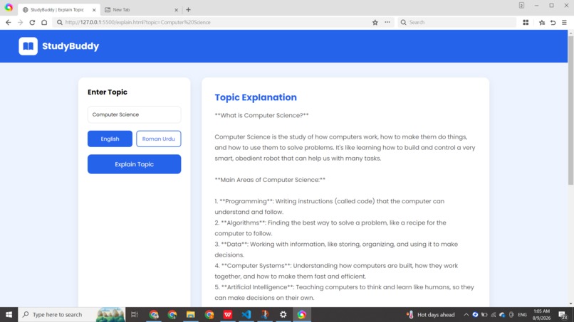Click the "3. **Data**" list item

pos(336,249)
